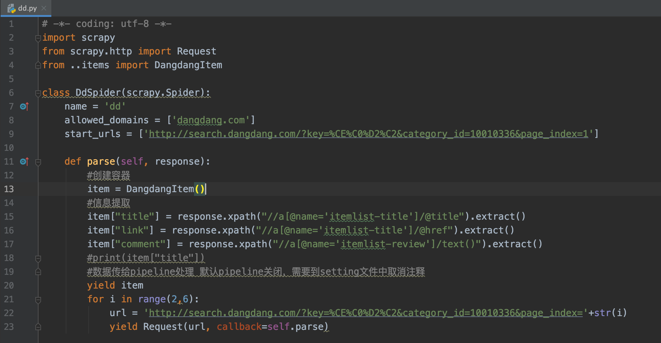Collapse the for loop fold marker at line 21
This screenshot has width=661, height=343.
38,300
